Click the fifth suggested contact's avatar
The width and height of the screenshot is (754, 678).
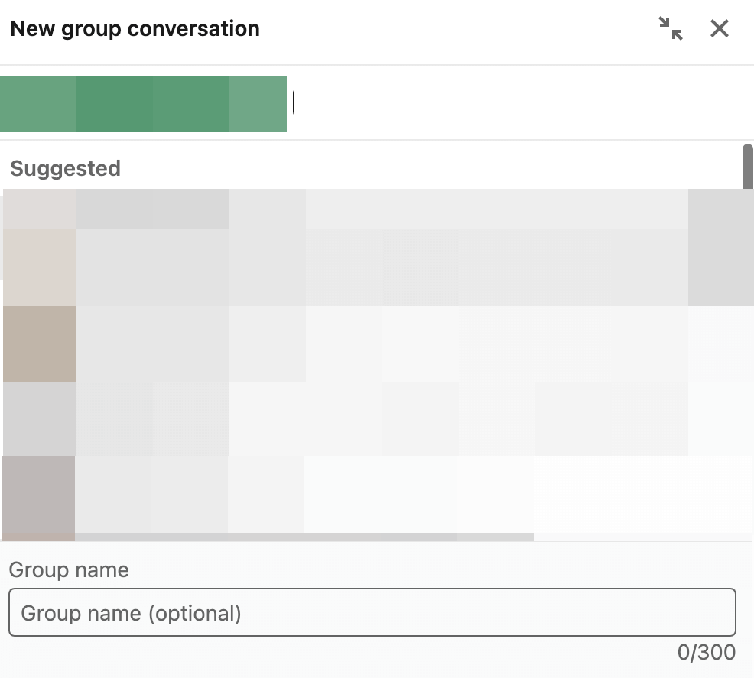coord(38,498)
